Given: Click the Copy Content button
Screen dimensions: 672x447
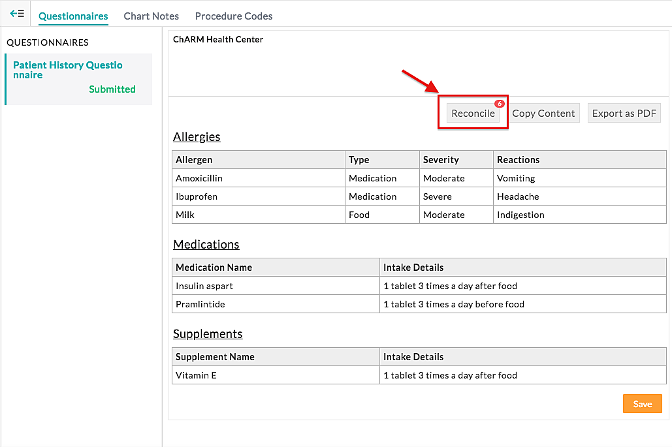Looking at the screenshot, I should click(x=543, y=113).
